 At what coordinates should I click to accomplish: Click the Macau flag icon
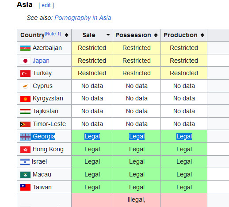(x=25, y=175)
